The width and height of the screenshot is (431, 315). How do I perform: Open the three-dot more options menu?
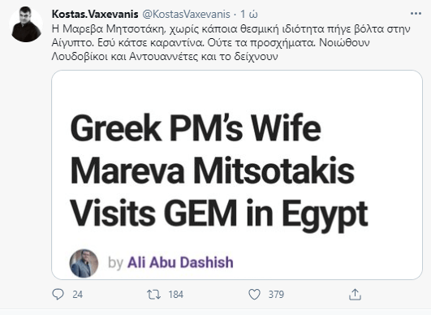pyautogui.click(x=416, y=14)
